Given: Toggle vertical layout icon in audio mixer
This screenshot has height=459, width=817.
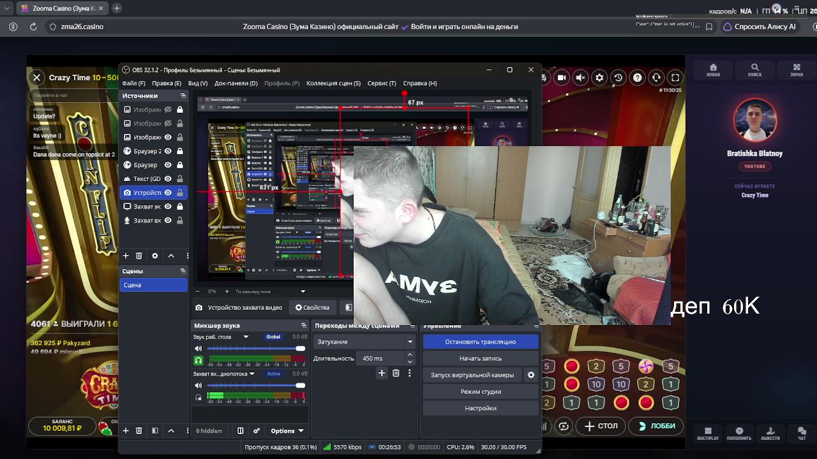Looking at the screenshot, I should point(241,431).
